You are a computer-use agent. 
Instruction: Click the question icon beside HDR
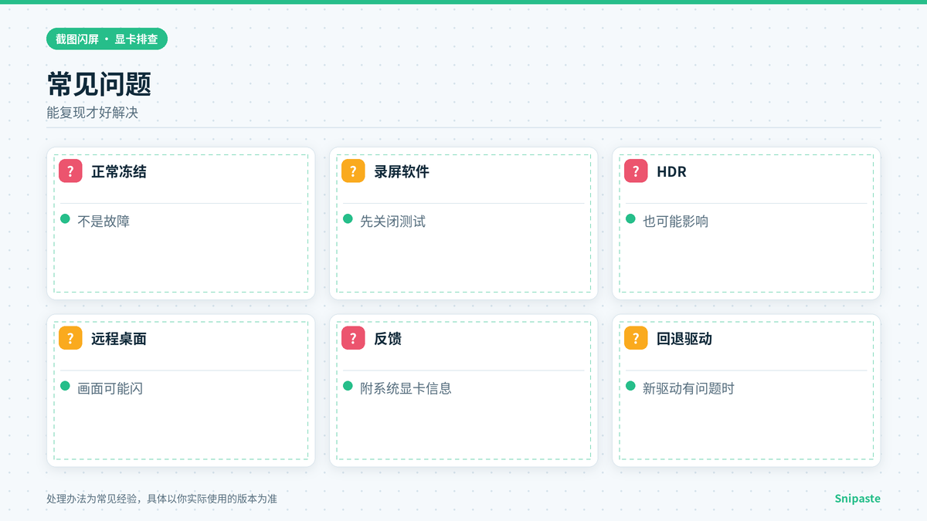pos(636,171)
